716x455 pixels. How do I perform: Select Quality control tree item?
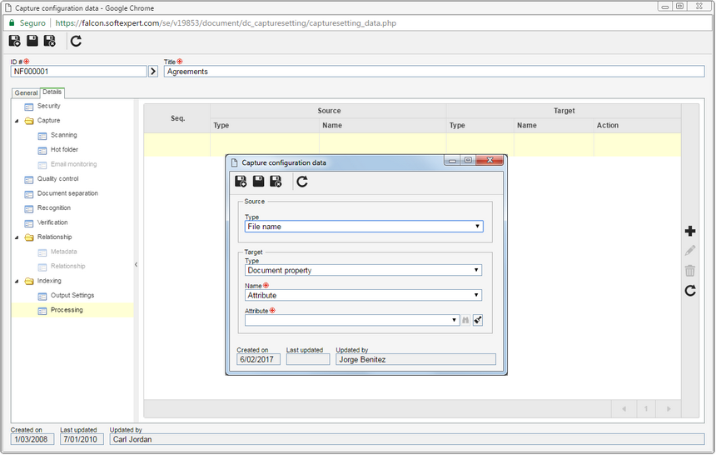pyautogui.click(x=58, y=179)
